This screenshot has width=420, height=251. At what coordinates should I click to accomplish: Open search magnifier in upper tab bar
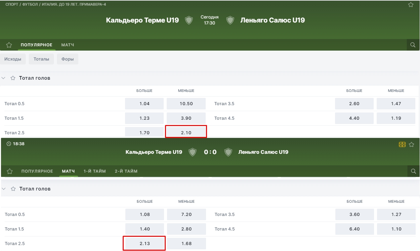coord(413,45)
